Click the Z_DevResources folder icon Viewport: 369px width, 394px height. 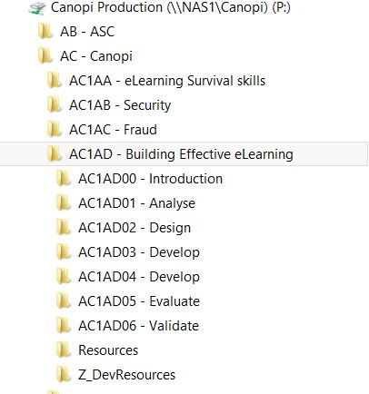pyautogui.click(x=64, y=375)
